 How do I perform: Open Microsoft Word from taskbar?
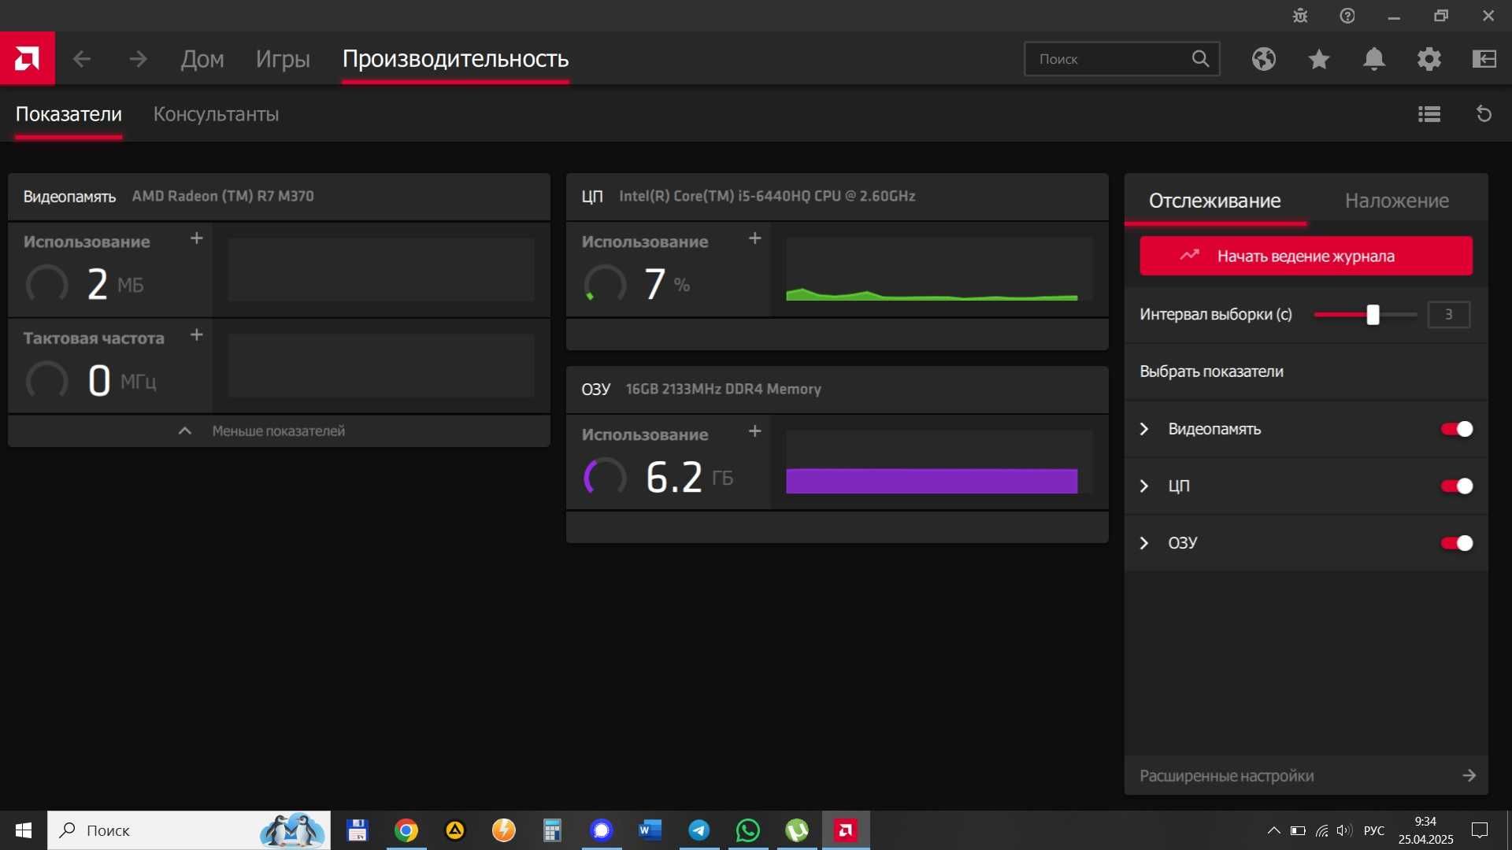(650, 830)
